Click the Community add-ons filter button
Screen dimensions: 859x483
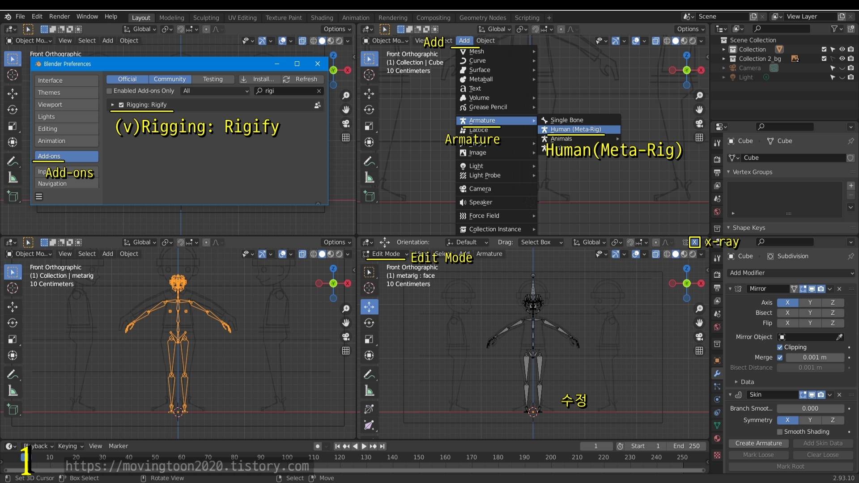(x=170, y=79)
